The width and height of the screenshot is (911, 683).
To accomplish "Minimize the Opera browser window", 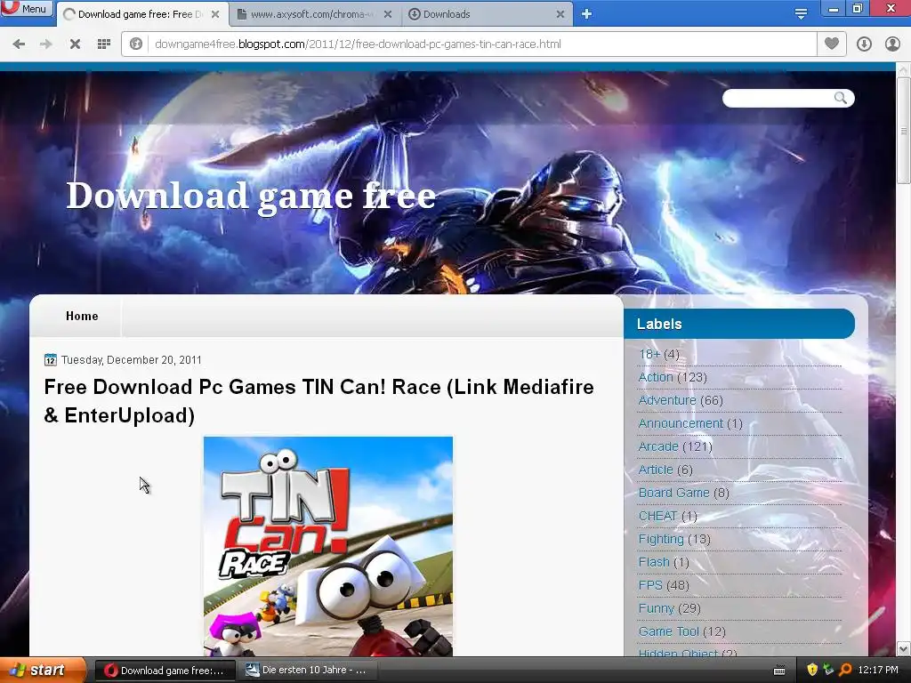I will [833, 8].
